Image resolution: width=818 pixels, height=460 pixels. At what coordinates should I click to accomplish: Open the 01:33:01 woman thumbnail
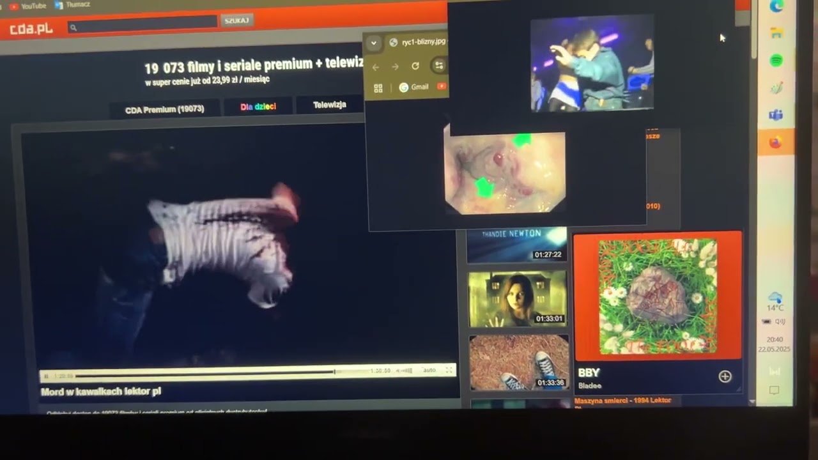tap(518, 299)
